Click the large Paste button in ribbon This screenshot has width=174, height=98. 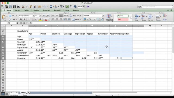coord(4,18)
